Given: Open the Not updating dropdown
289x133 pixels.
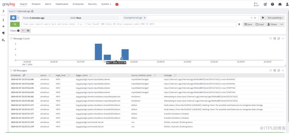Looking at the screenshot, I should (x=276, y=18).
